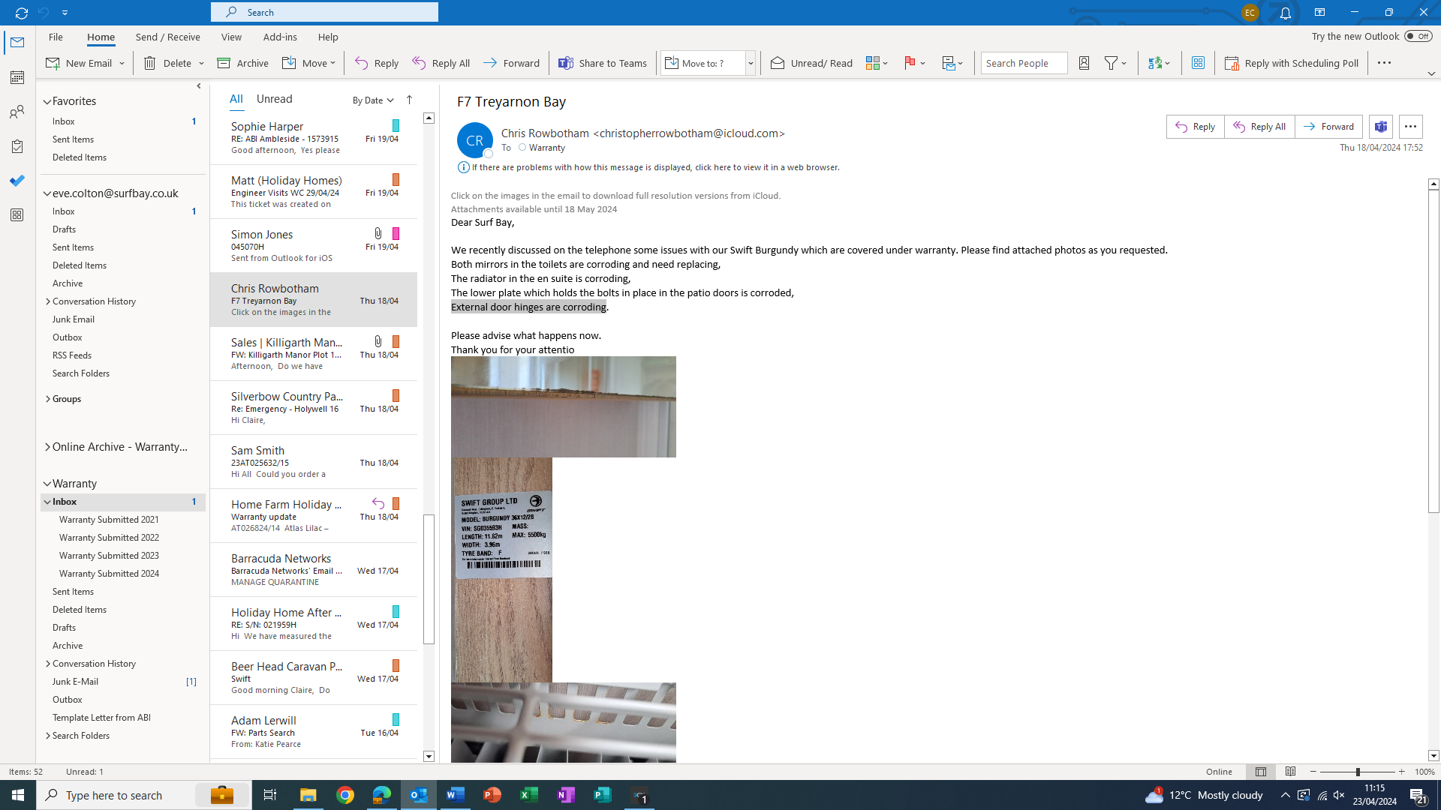Viewport: 1441px width, 810px height.
Task: Open the People contacts icon
Action: (x=17, y=112)
